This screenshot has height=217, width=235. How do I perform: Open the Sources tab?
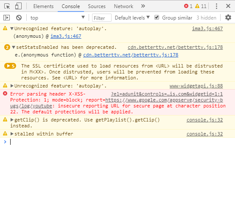pyautogui.click(x=97, y=6)
